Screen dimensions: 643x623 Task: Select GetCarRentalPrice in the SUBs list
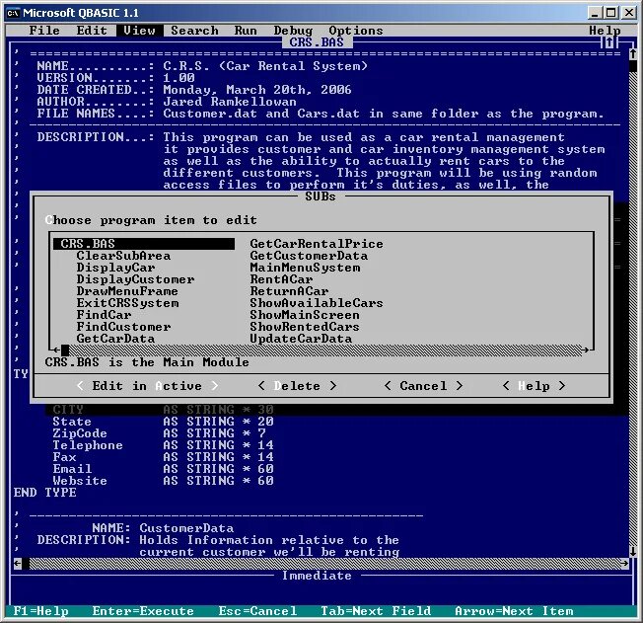tap(317, 244)
